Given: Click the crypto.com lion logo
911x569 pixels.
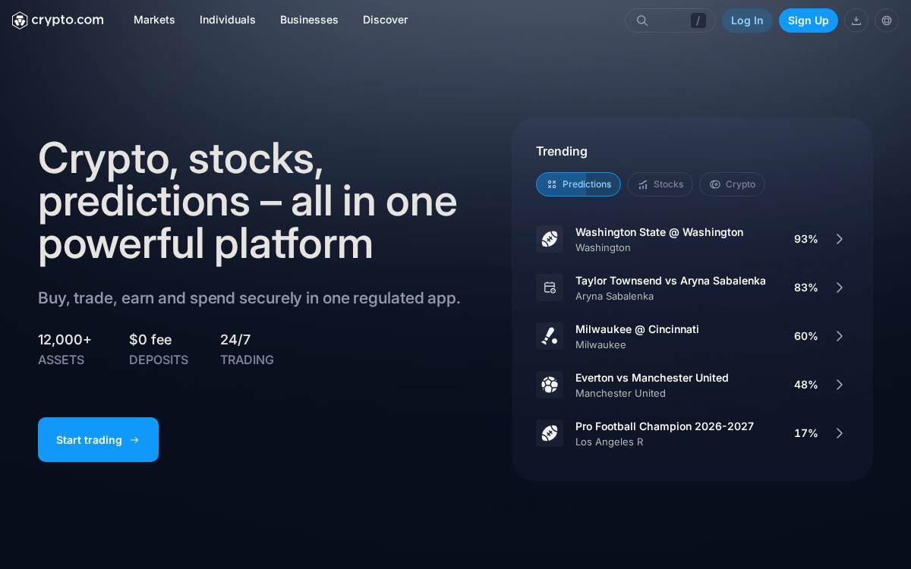Looking at the screenshot, I should click(x=20, y=20).
